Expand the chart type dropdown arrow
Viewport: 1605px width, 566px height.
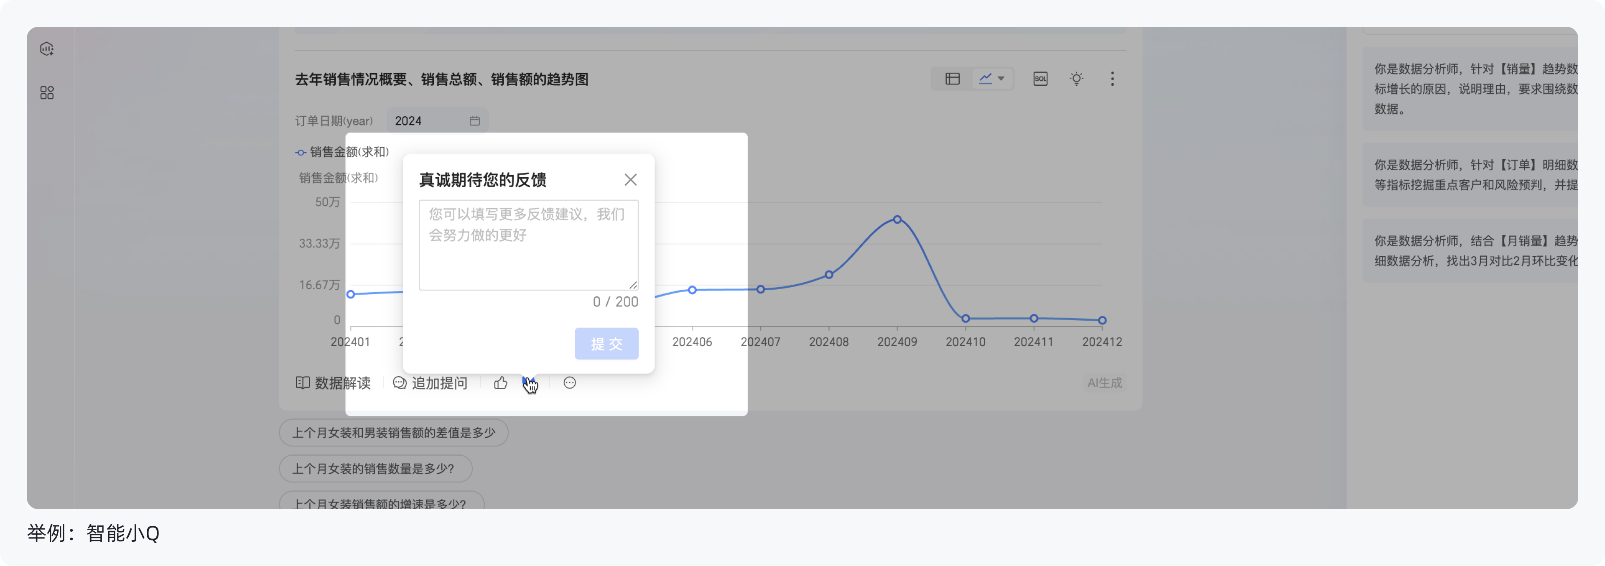point(1002,79)
